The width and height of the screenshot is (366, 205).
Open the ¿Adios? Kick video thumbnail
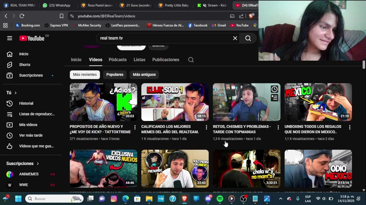pyautogui.click(x=104, y=102)
